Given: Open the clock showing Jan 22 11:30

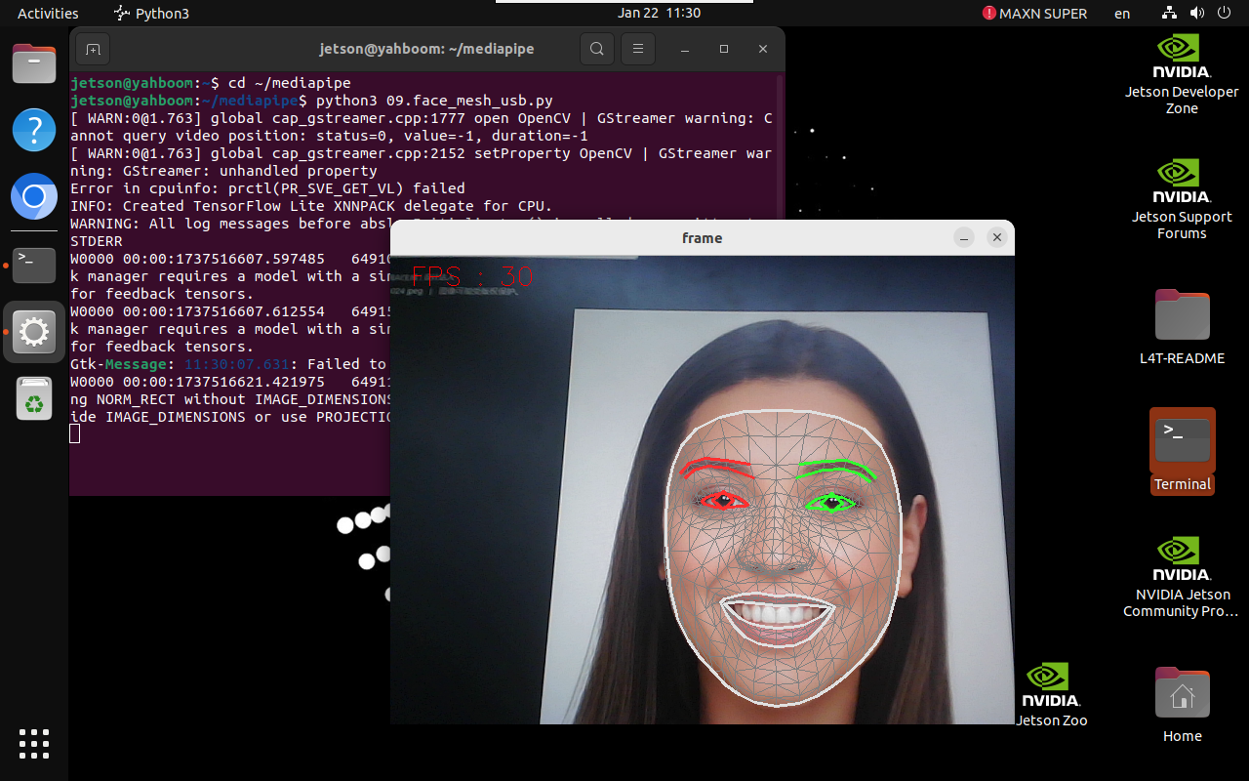Looking at the screenshot, I should (660, 13).
